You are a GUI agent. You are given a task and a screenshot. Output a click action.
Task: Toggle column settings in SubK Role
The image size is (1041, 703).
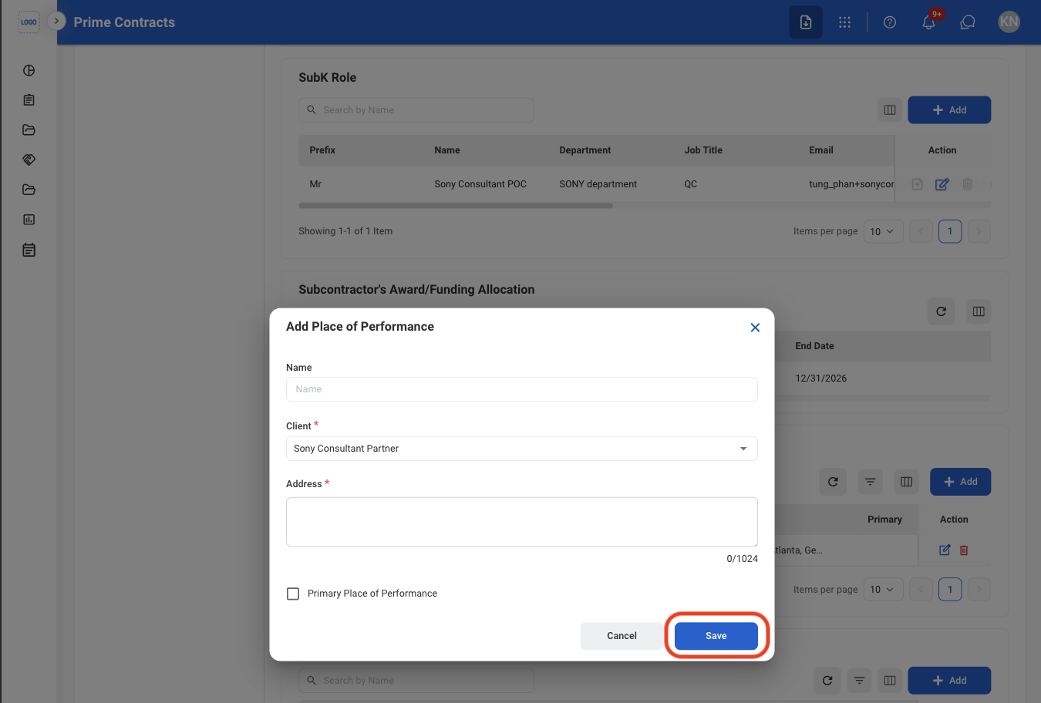pos(890,110)
